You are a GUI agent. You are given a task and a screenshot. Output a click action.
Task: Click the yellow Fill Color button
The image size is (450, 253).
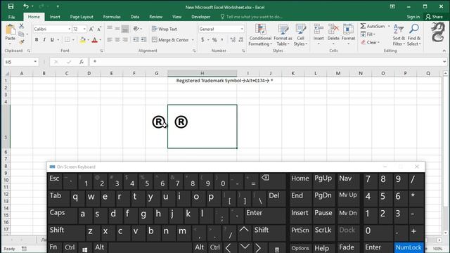(x=82, y=40)
